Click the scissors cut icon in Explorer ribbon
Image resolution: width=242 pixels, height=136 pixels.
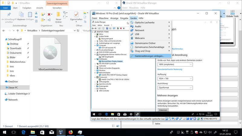36,13
